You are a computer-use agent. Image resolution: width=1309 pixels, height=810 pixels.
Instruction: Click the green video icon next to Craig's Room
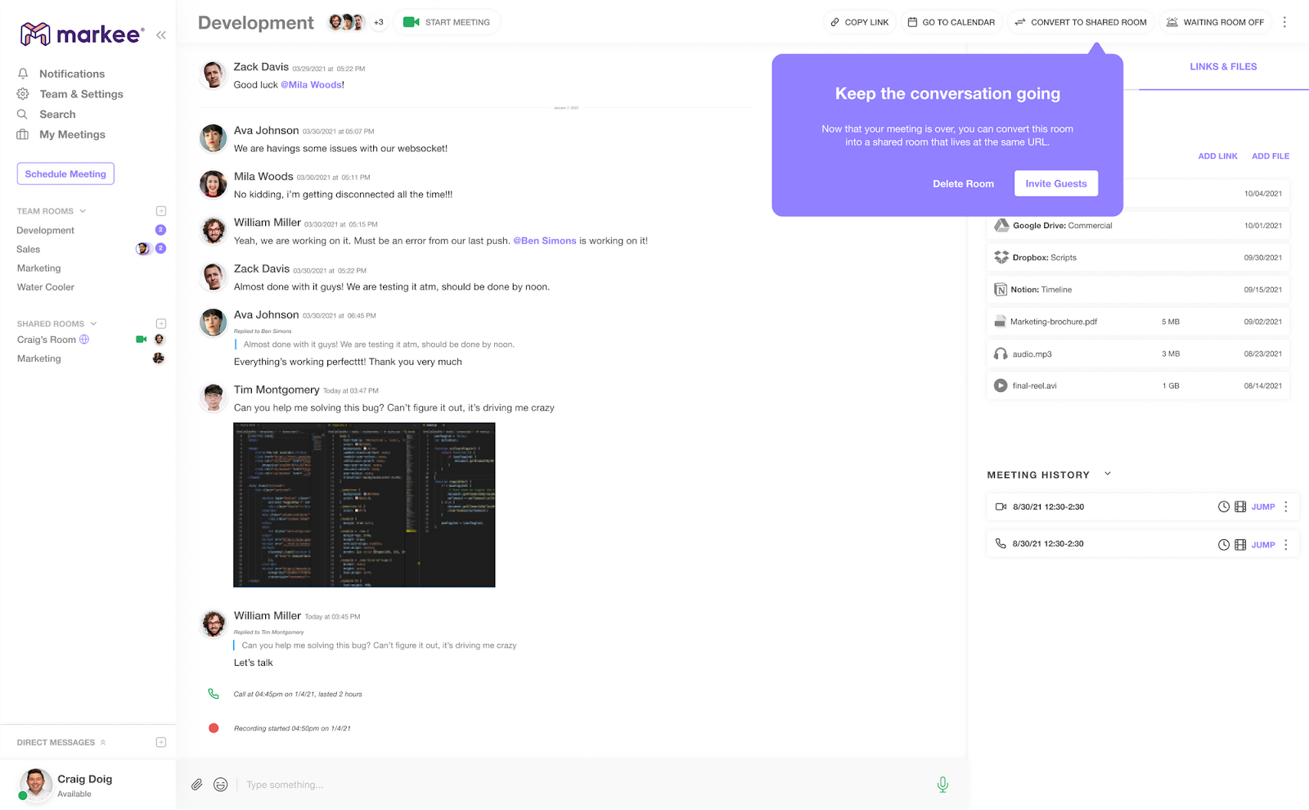[x=142, y=340]
